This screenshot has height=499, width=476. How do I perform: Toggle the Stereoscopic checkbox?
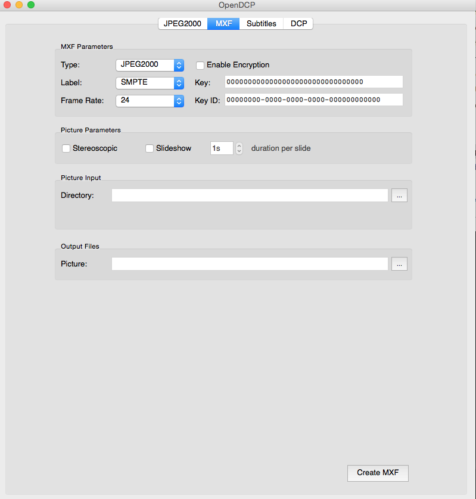point(66,148)
